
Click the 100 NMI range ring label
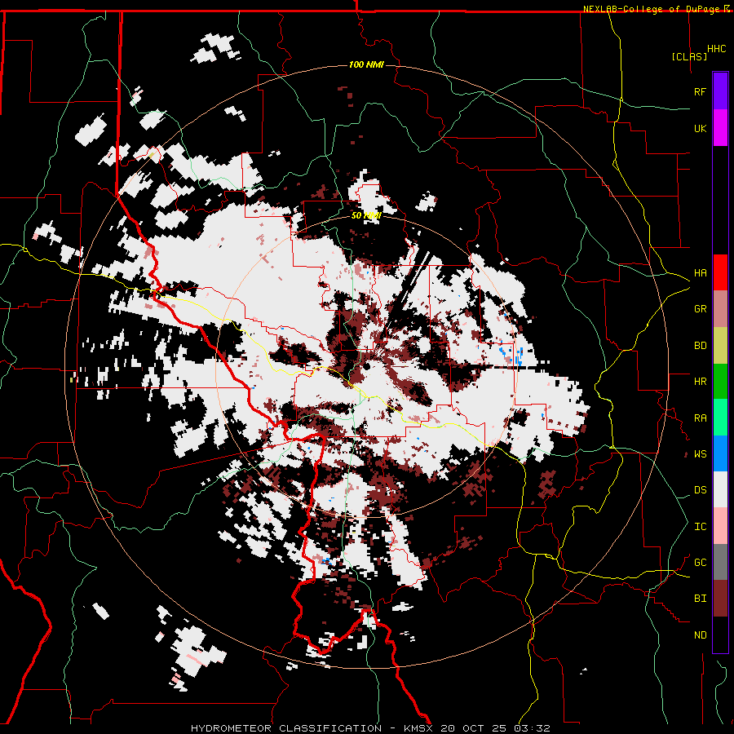point(366,64)
